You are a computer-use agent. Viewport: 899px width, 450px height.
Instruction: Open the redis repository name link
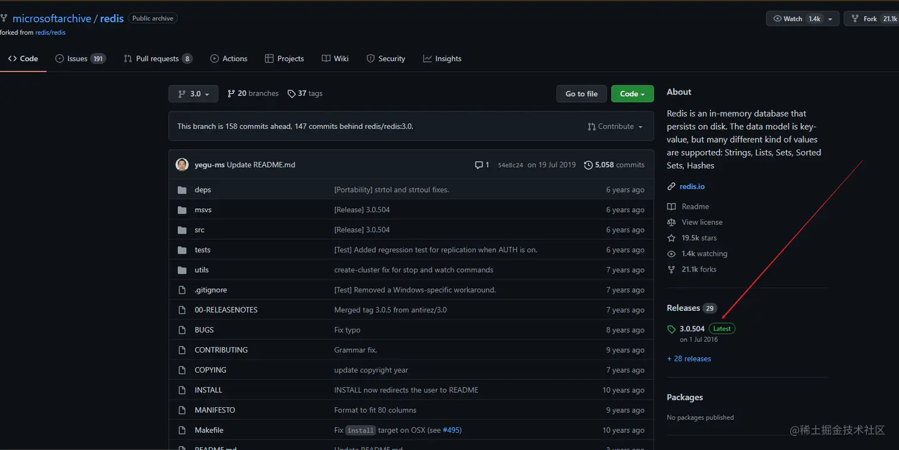112,18
